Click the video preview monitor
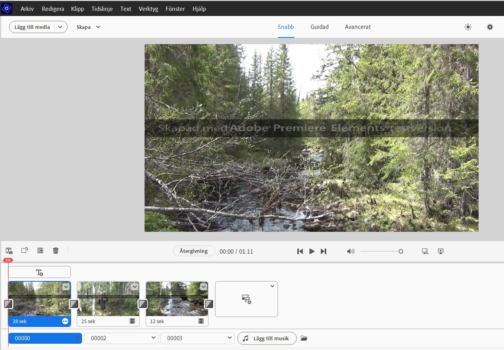Screen dimensions: 504x350 coord(311,138)
